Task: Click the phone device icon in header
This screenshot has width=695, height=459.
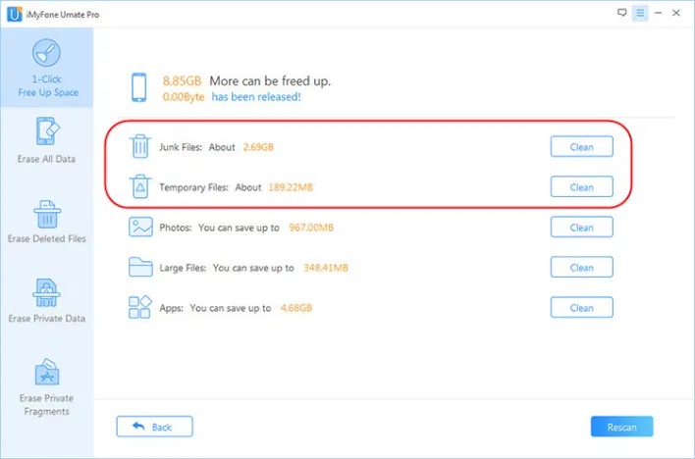Action: pos(138,87)
